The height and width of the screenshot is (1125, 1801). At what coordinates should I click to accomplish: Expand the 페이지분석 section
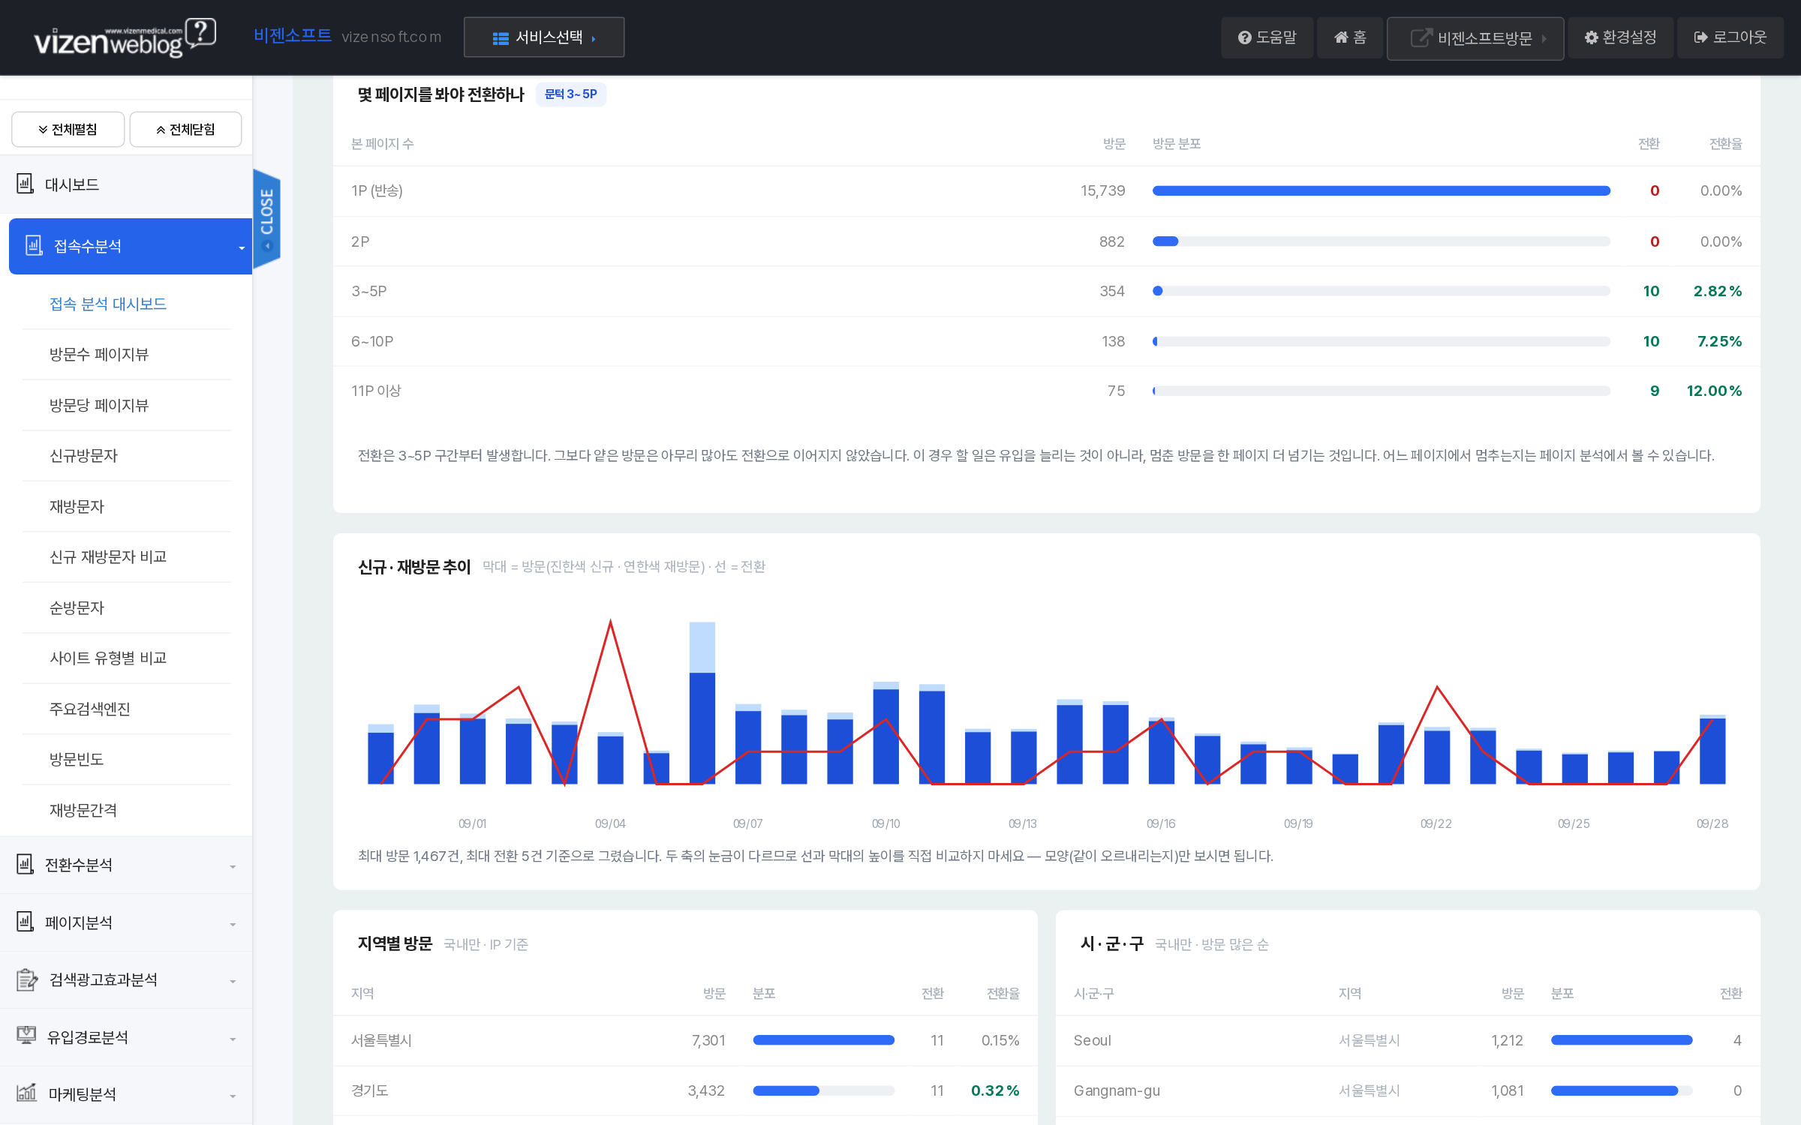(x=126, y=923)
